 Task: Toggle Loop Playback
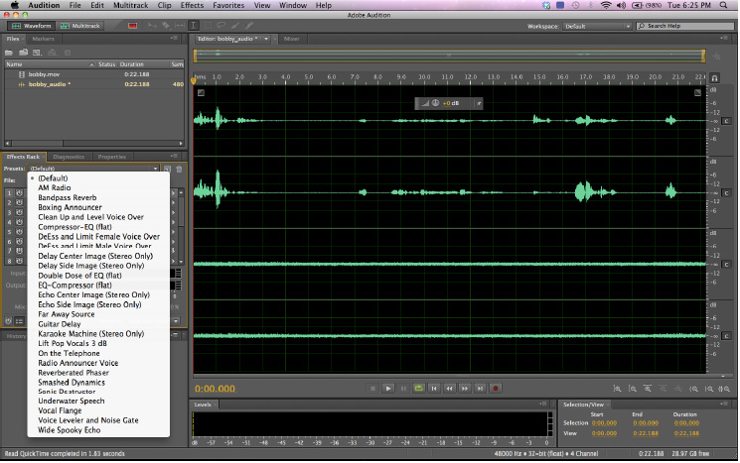418,389
